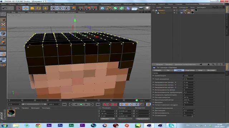Screen dimensions: 229x128
Task: Toggle position keyframe recording button
Action: click(x=122, y=104)
